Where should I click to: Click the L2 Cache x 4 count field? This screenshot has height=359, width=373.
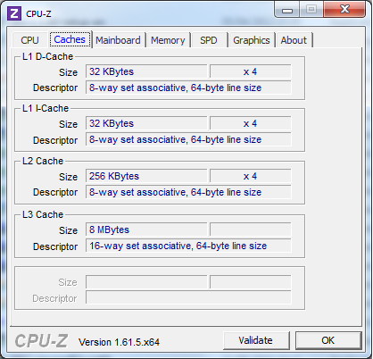pyautogui.click(x=251, y=176)
